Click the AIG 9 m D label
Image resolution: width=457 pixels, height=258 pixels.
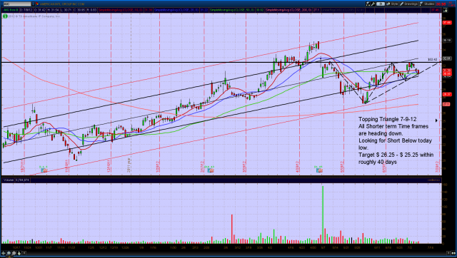11,10
